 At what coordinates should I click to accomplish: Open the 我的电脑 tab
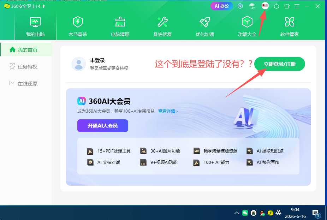(x=35, y=27)
